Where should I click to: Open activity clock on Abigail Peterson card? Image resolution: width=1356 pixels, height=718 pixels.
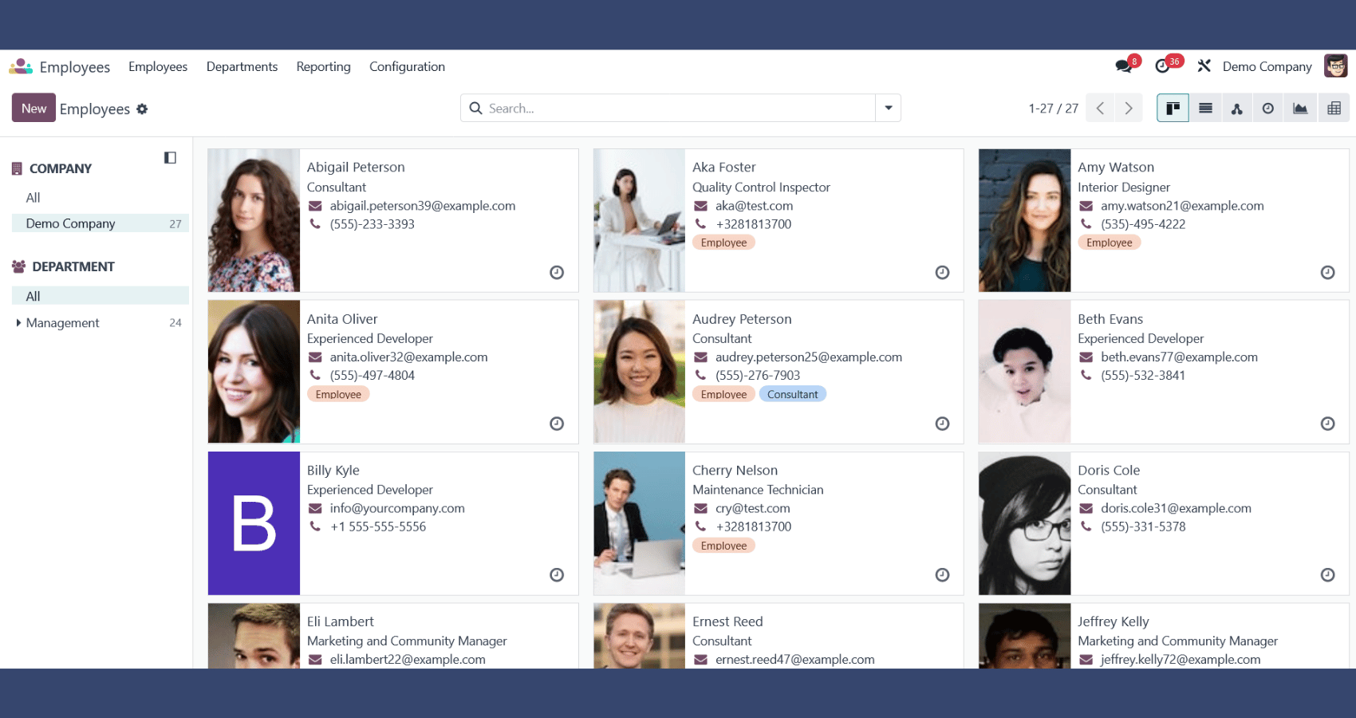click(x=557, y=273)
